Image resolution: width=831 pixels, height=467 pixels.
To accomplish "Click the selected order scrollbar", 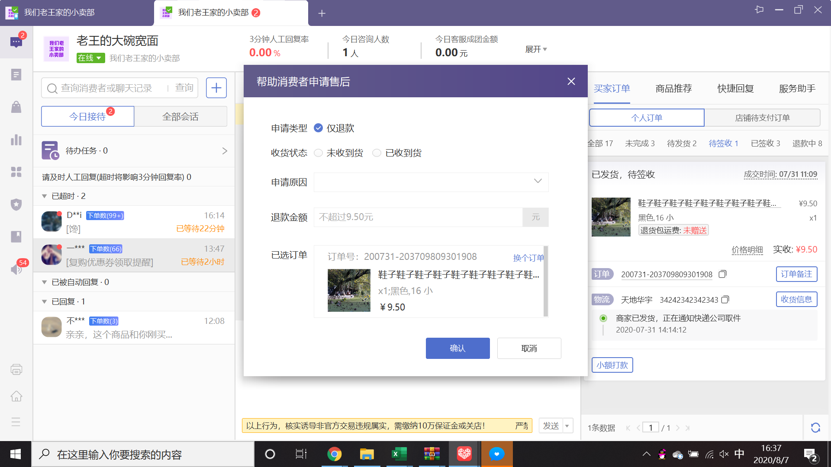I will pyautogui.click(x=545, y=281).
